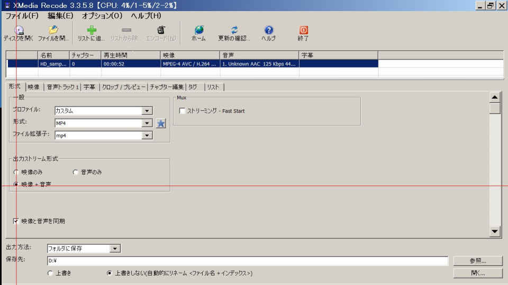Image resolution: width=508 pixels, height=285 pixels.
Task: Expand output method dropdown フォルダに保存
Action: (x=115, y=249)
